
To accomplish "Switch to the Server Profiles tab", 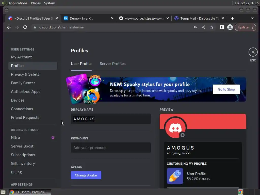I will click(x=112, y=64).
